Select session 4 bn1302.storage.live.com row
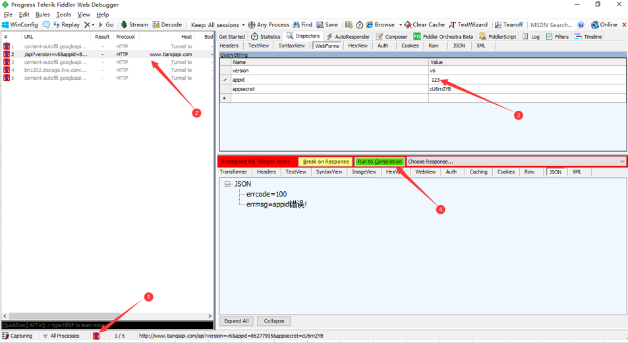The height and width of the screenshot is (343, 628). 107,70
